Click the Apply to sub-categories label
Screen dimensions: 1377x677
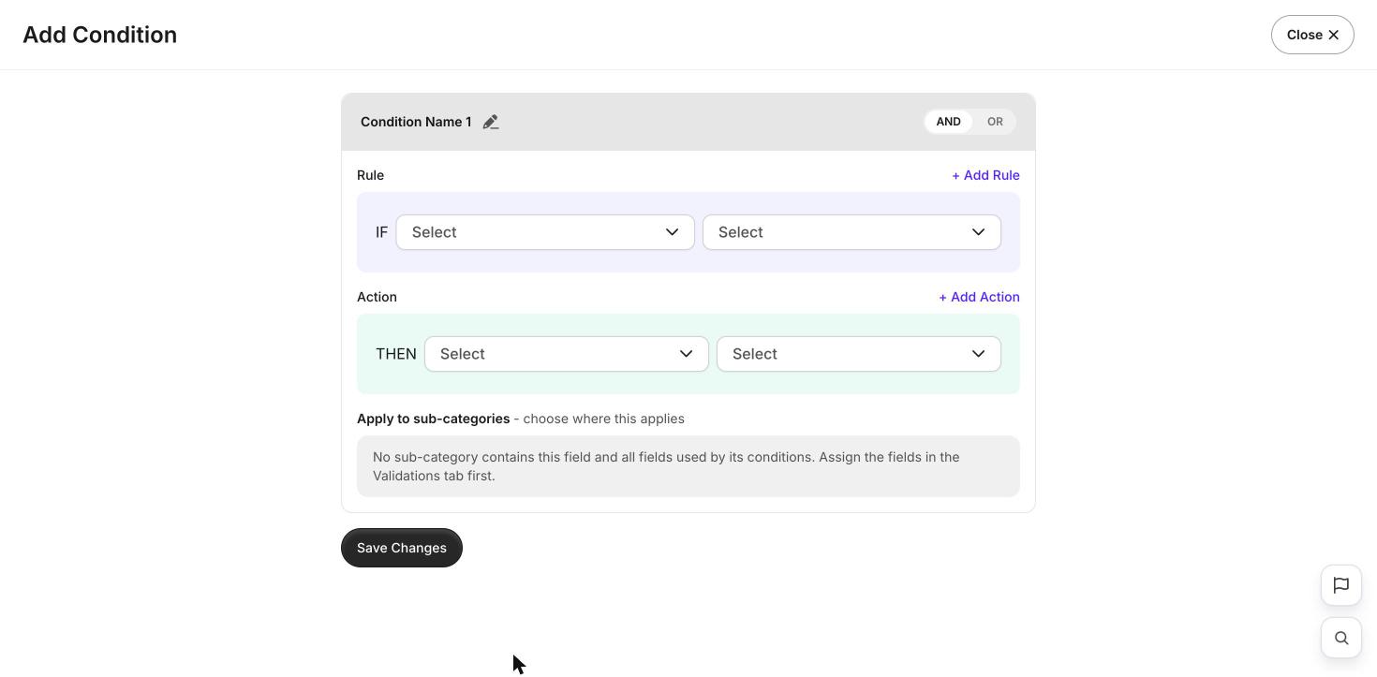click(x=434, y=419)
